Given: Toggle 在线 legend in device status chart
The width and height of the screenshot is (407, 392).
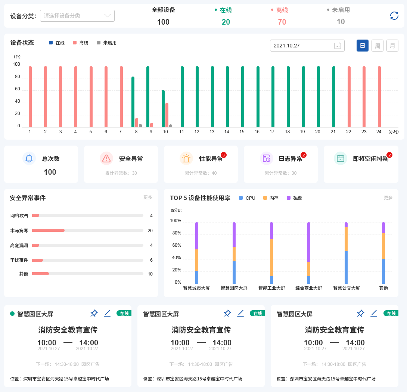Looking at the screenshot, I should tap(57, 43).
